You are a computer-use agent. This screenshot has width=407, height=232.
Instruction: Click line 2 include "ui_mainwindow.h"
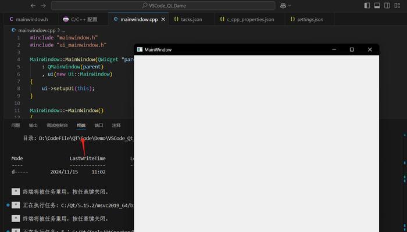68,45
